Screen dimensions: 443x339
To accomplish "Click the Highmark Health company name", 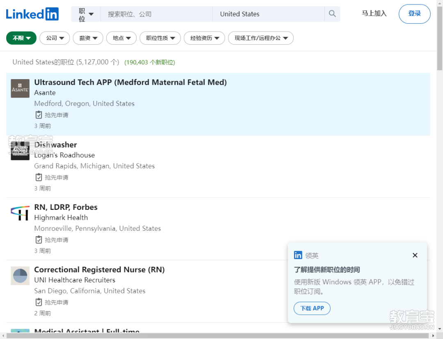I will pyautogui.click(x=61, y=218).
